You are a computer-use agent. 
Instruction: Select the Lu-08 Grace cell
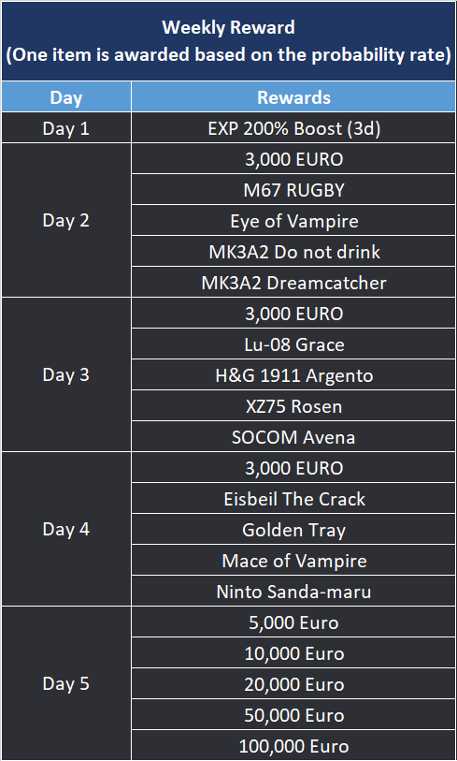pyautogui.click(x=293, y=344)
